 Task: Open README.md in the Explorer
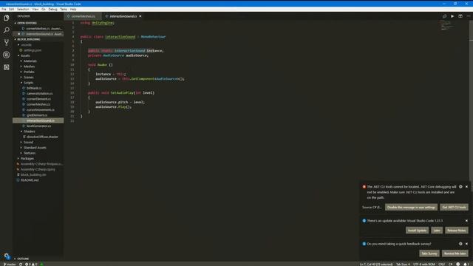point(38,180)
